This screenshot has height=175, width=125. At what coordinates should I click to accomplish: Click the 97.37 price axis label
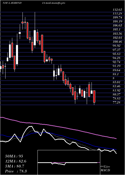pyautogui.click(x=117, y=50)
